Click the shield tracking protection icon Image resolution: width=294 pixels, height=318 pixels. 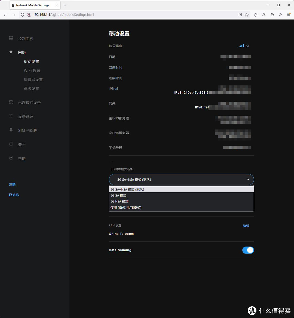pos(23,15)
